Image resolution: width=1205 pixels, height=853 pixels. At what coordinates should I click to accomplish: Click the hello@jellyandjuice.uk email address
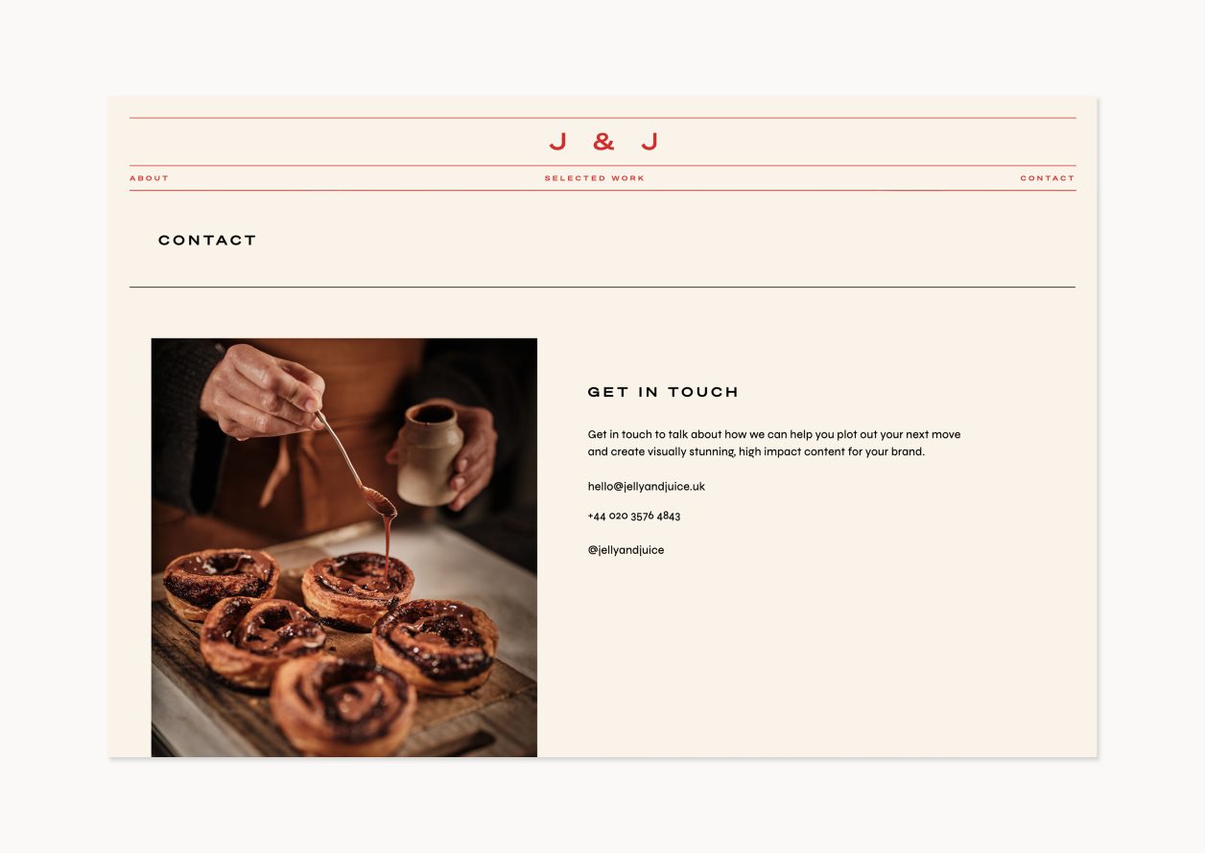pos(647,487)
